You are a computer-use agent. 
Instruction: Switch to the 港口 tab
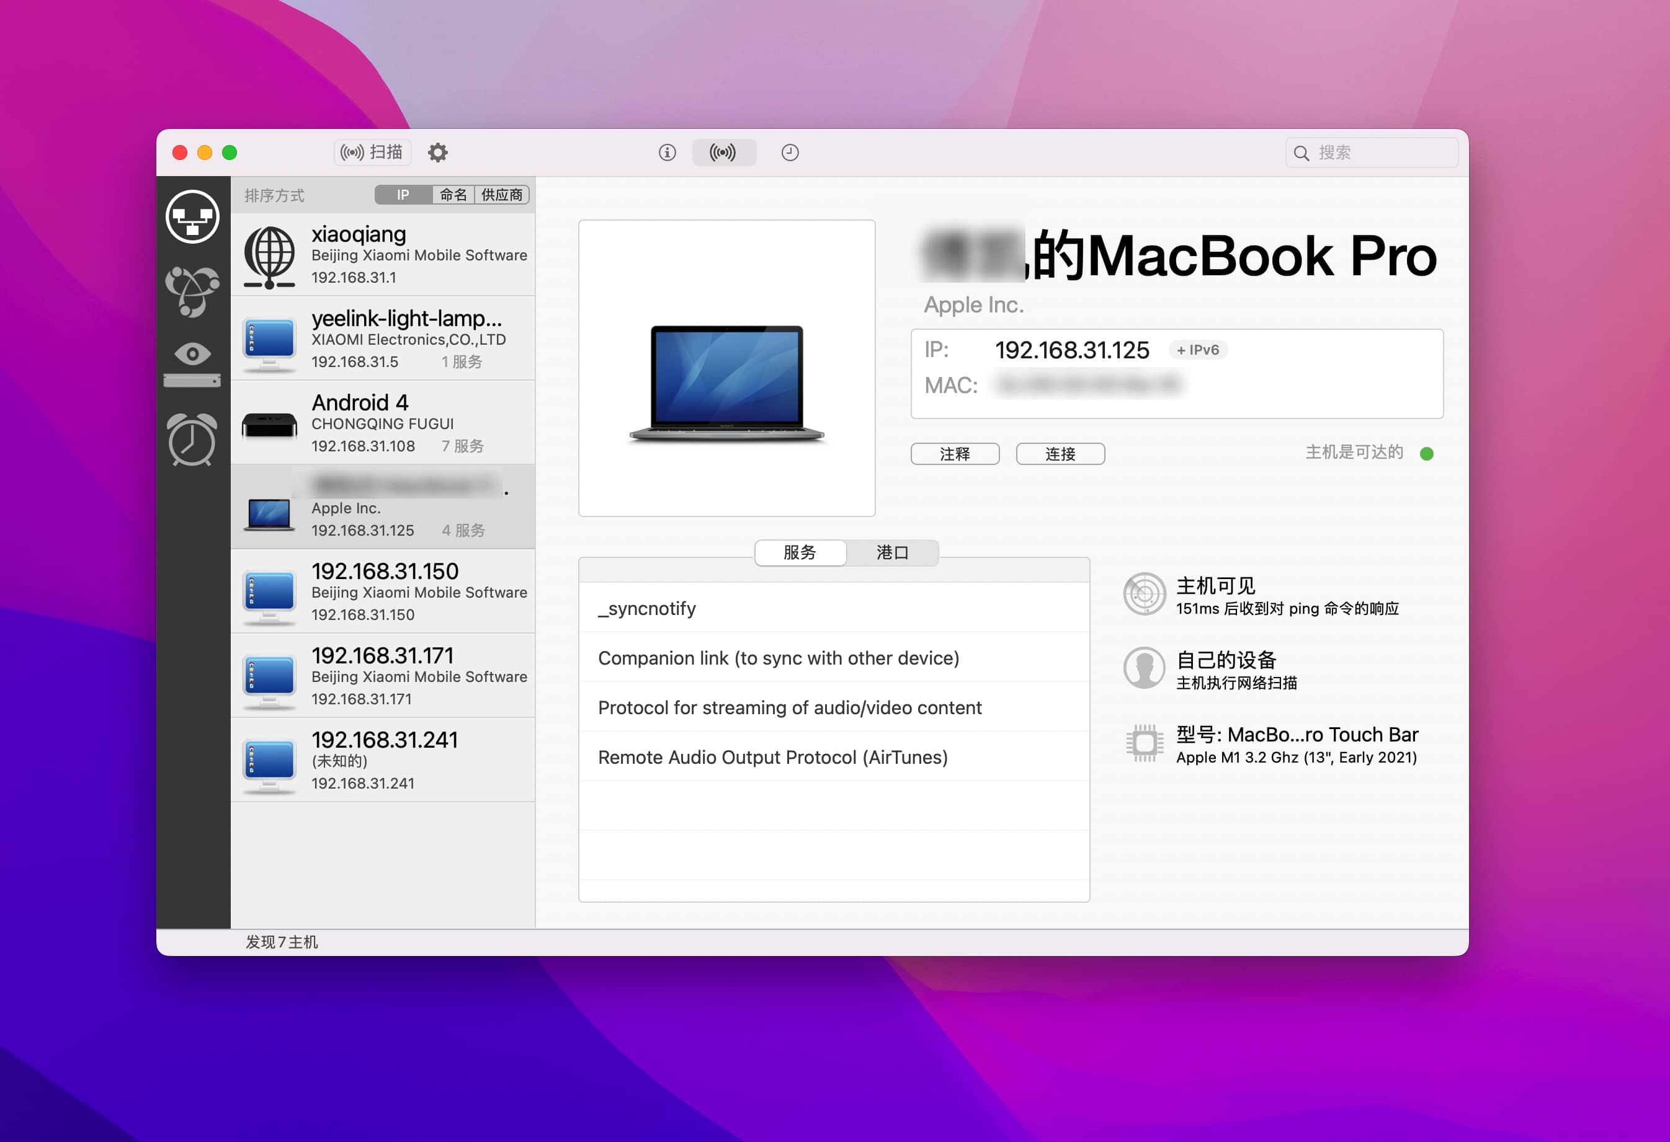pyautogui.click(x=893, y=552)
